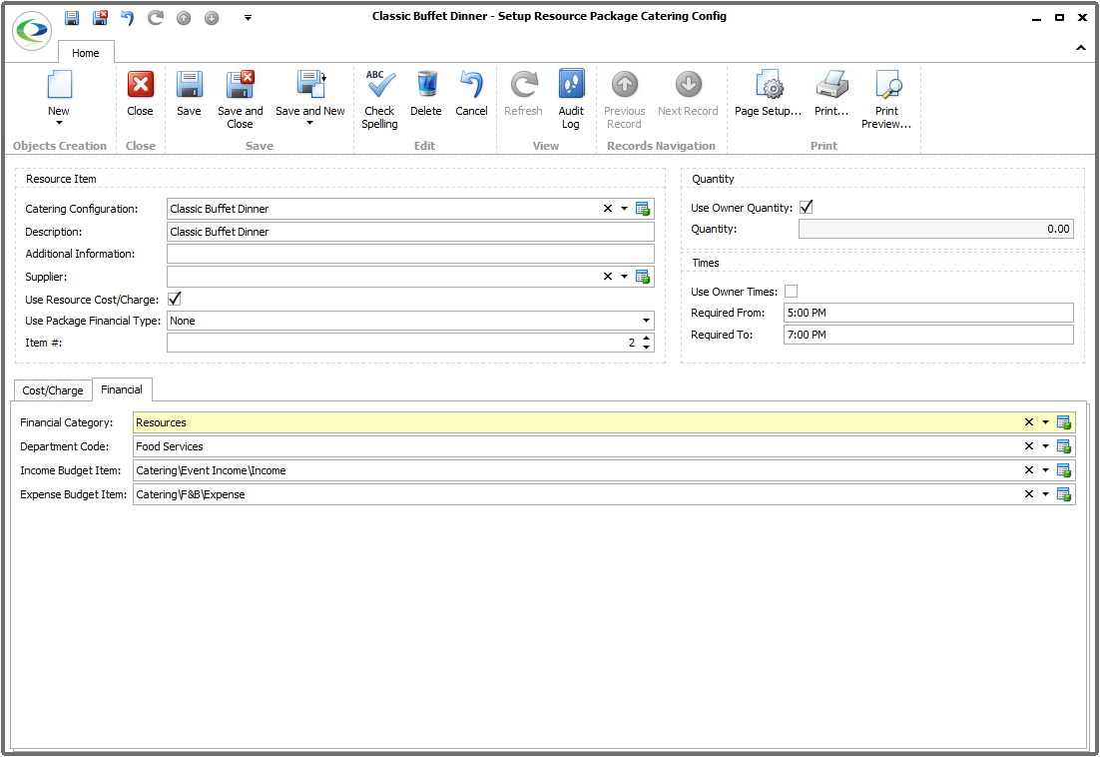Uncheck Use Resource Cost/Charge
The height and width of the screenshot is (757, 1100).
[175, 299]
